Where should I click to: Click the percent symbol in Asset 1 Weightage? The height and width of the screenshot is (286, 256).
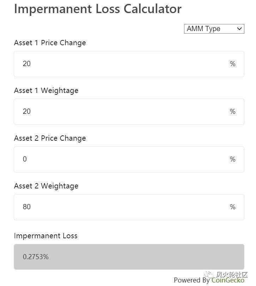(x=232, y=112)
